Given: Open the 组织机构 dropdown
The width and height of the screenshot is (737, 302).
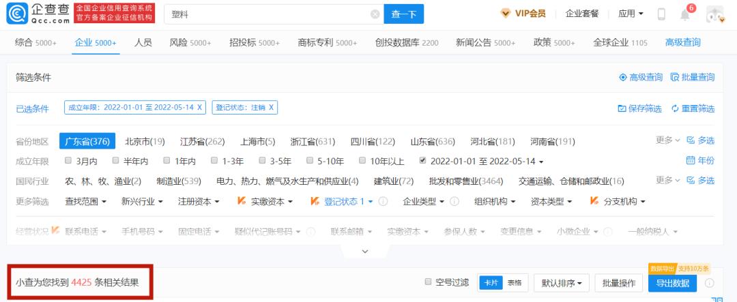Looking at the screenshot, I should click(495, 202).
